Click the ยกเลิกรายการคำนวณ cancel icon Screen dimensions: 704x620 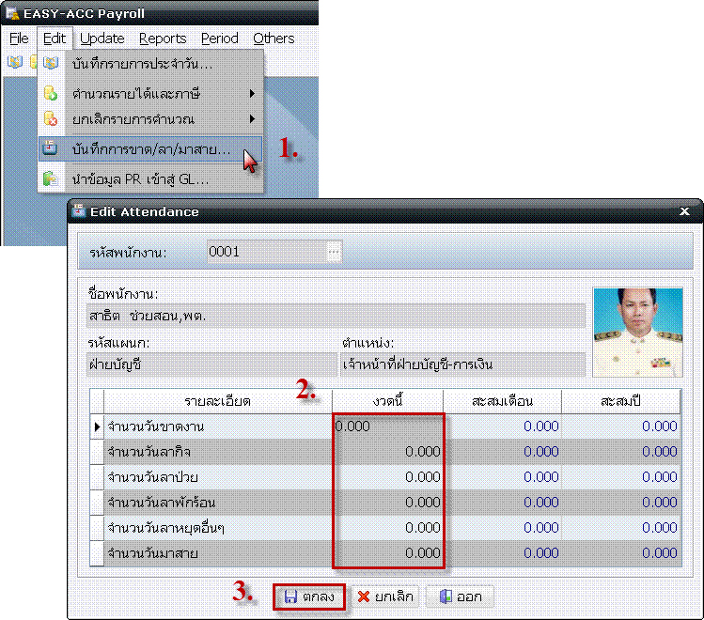coord(51,119)
